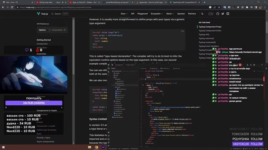Click the anime video thumbnail overlay
The width and height of the screenshot is (268, 150).
33,75
